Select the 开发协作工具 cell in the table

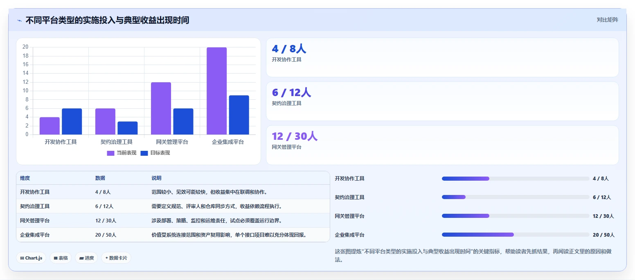point(35,192)
